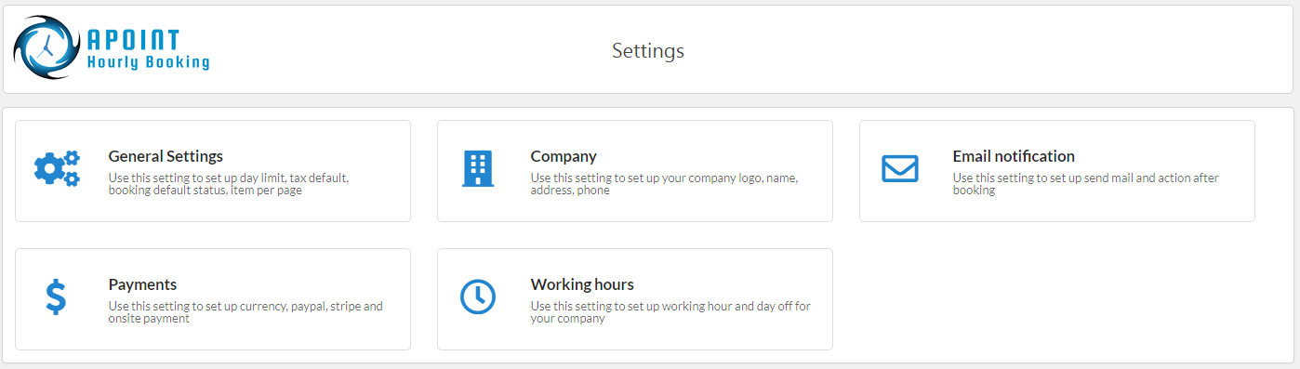Click the send mail and action description
The image size is (1300, 369).
click(1086, 184)
